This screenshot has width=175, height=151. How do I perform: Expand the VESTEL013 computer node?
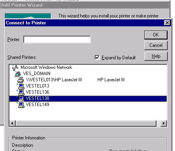pyautogui.click(x=17, y=84)
